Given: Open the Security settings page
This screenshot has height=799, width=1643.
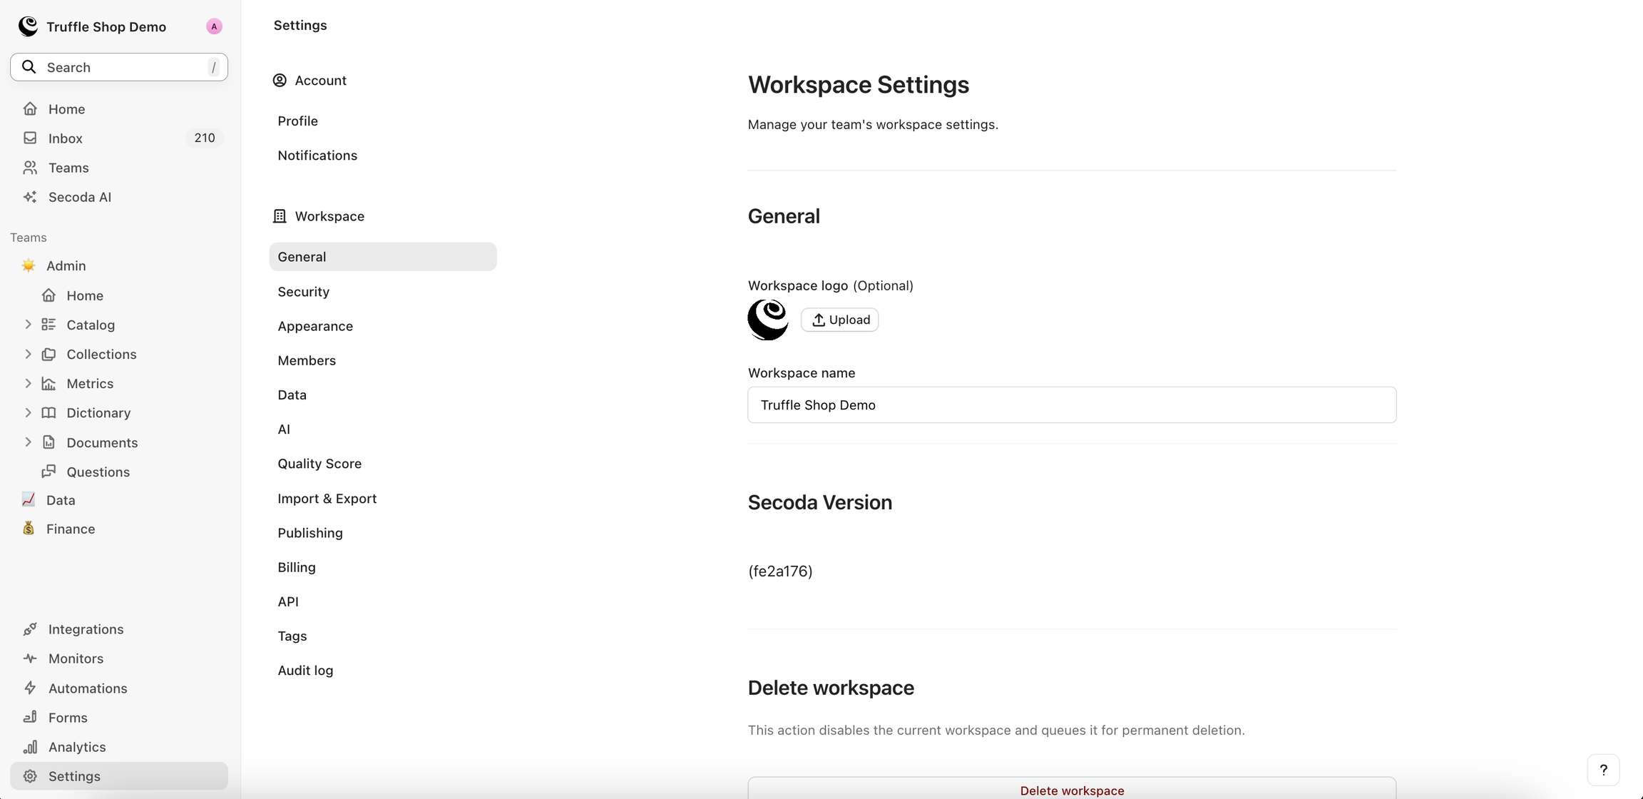Looking at the screenshot, I should 383,292.
